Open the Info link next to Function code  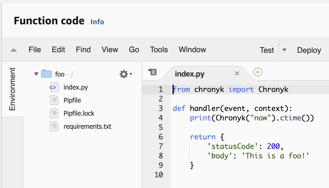tap(97, 22)
